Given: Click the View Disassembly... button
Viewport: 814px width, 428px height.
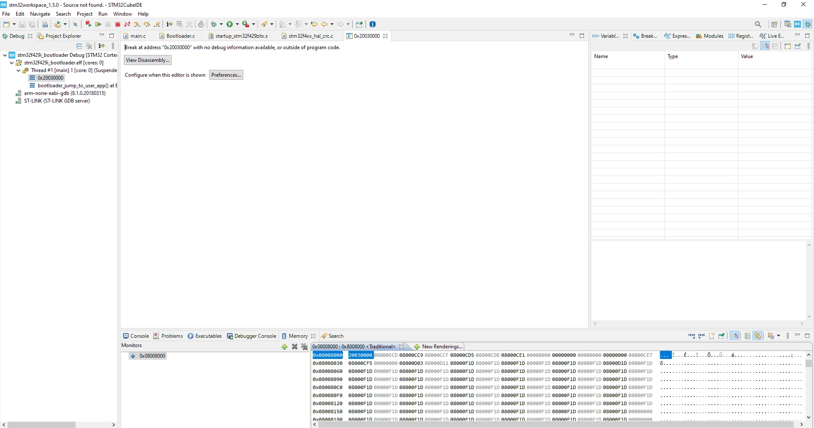Looking at the screenshot, I should [x=148, y=60].
